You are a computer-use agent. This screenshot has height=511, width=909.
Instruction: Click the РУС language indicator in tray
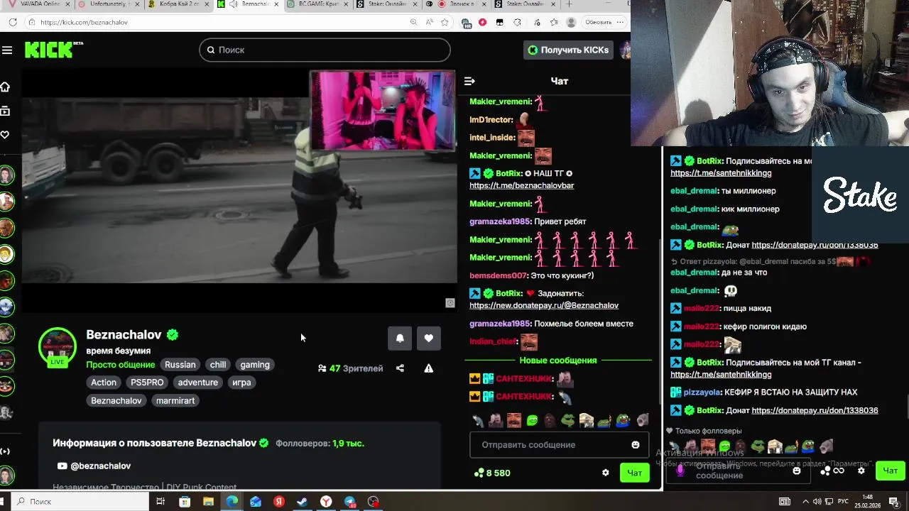pos(844,502)
